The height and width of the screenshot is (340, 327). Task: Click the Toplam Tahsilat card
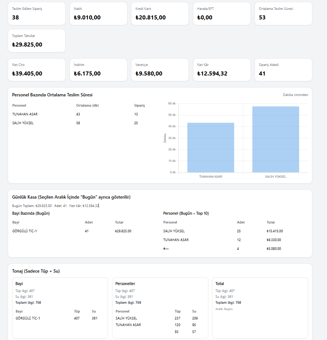[37, 41]
